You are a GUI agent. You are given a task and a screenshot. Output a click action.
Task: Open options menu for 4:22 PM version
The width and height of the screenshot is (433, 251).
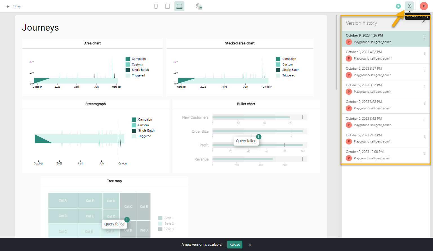click(x=425, y=54)
